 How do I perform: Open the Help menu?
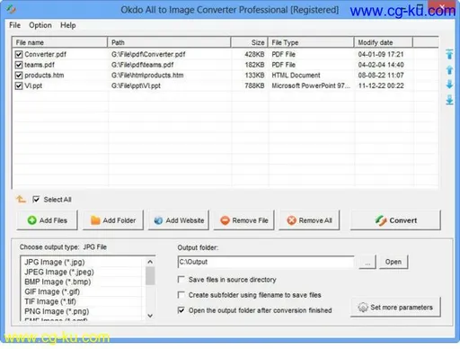click(68, 25)
